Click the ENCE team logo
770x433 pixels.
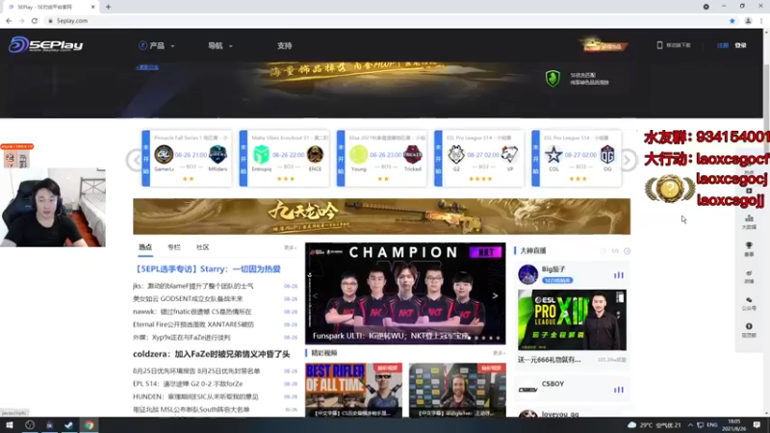coord(316,155)
